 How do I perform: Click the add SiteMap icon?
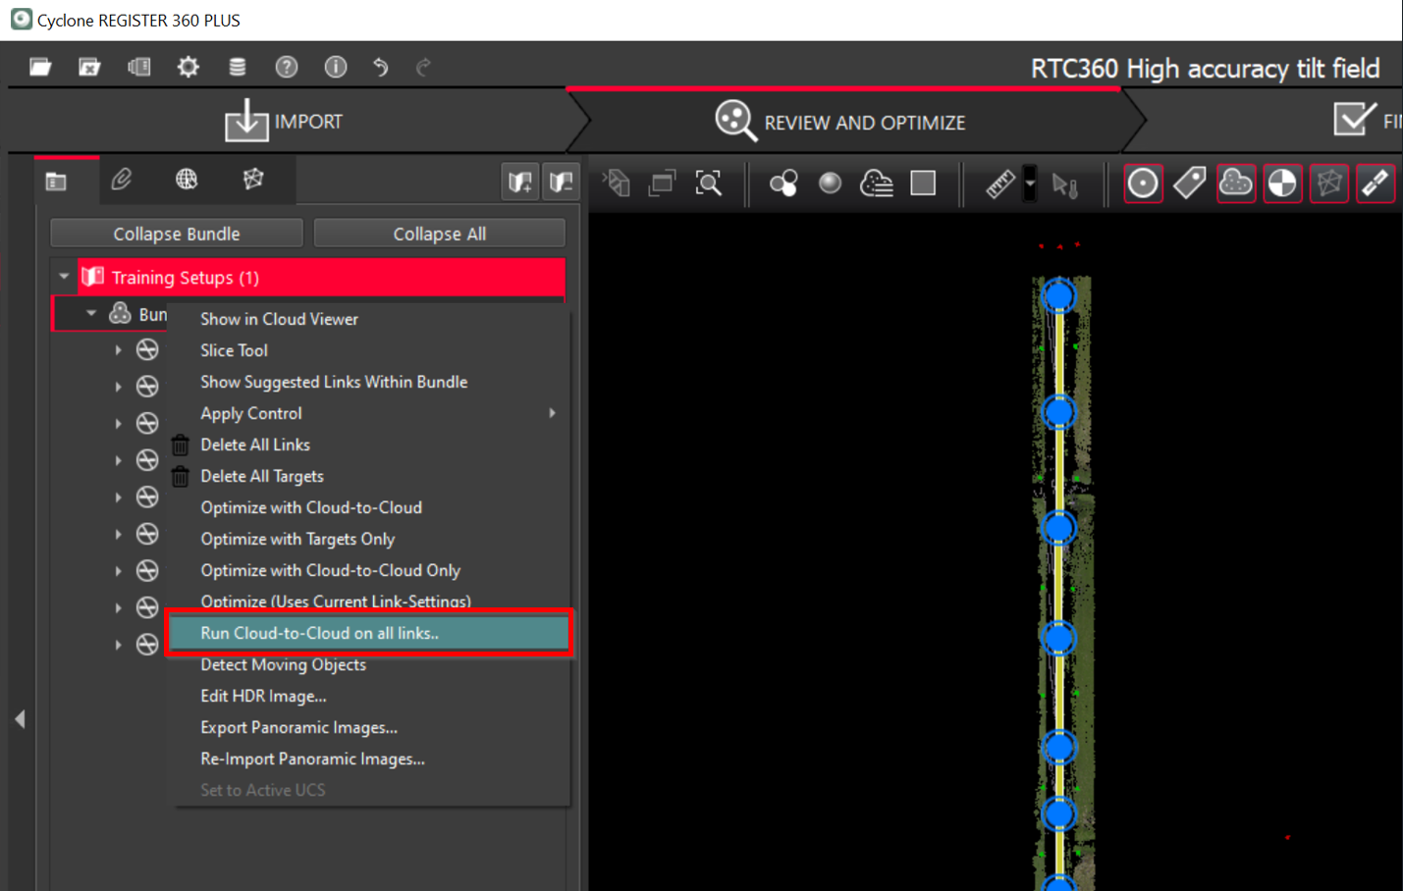pos(519,182)
